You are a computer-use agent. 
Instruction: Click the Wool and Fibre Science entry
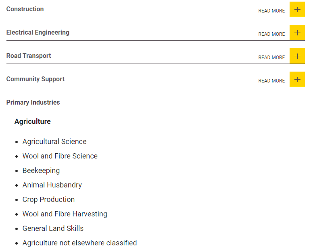pos(60,156)
